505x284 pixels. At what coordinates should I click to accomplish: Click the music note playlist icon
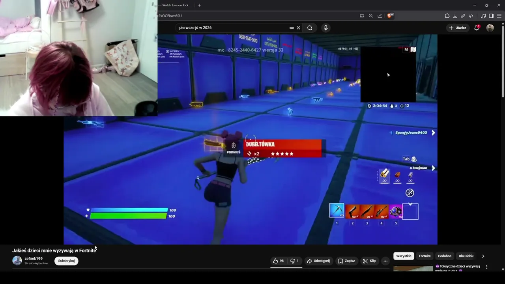(483, 16)
